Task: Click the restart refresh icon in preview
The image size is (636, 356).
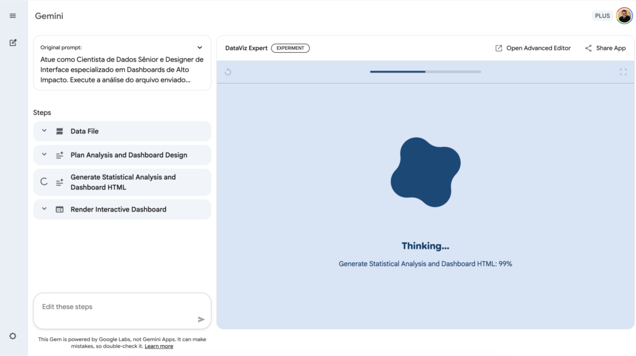Action: (x=228, y=72)
